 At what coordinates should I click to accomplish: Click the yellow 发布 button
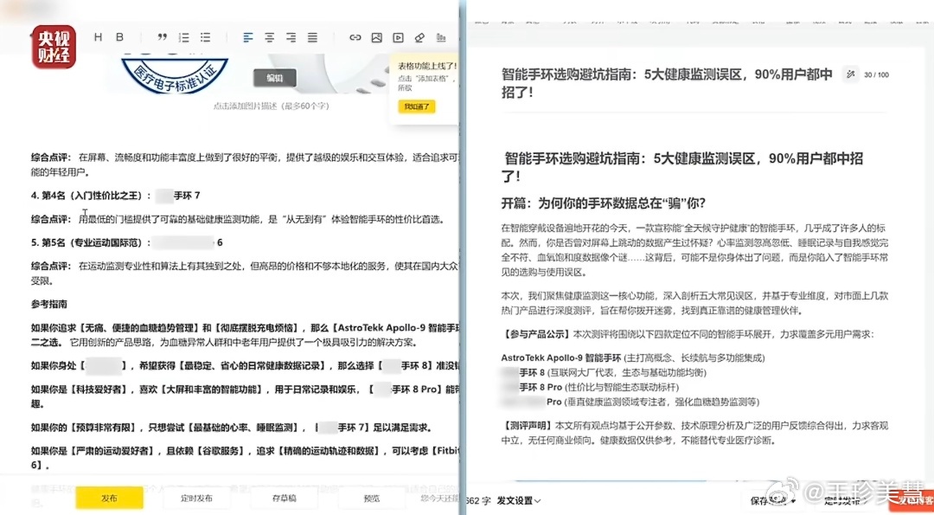coord(109,499)
